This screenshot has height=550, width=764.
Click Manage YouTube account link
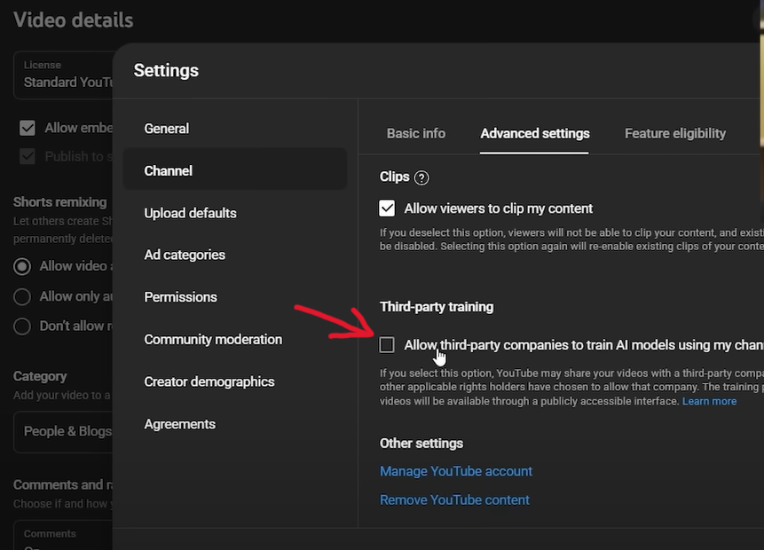(456, 471)
